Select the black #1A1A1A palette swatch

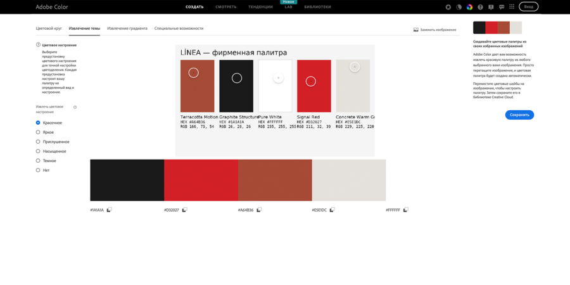pyautogui.click(x=127, y=180)
